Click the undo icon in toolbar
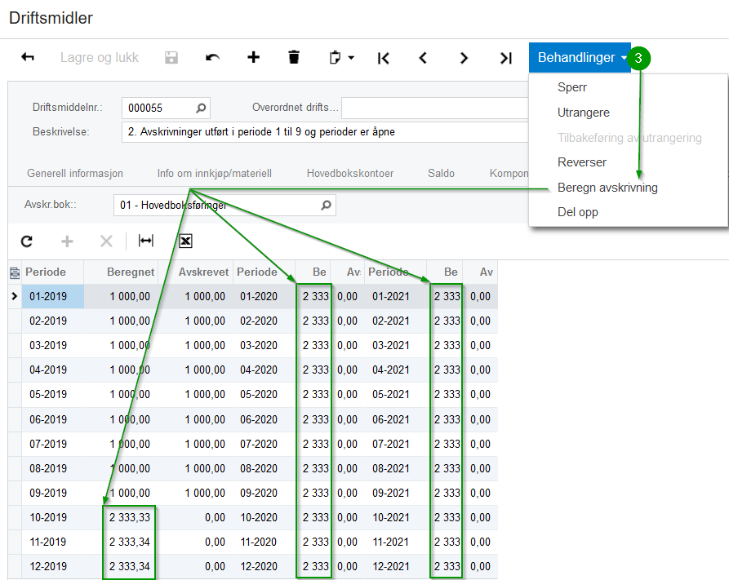 pos(212,58)
